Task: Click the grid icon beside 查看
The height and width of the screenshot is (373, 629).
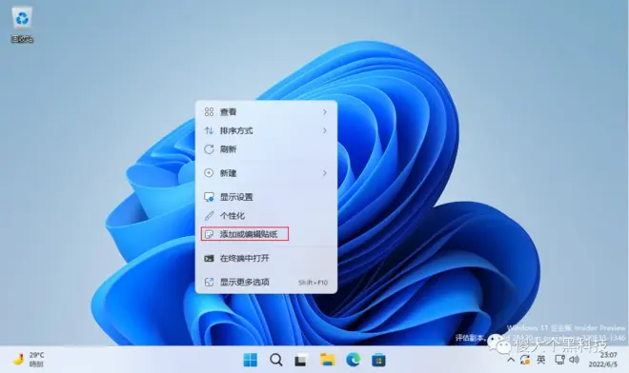Action: point(209,111)
